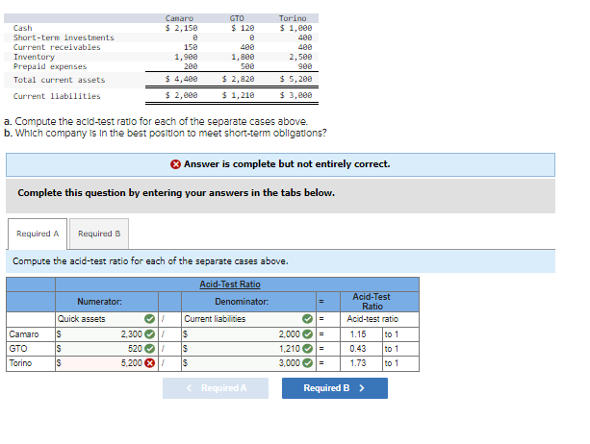
Task: Click the Denominator: column header
Action: 242,302
